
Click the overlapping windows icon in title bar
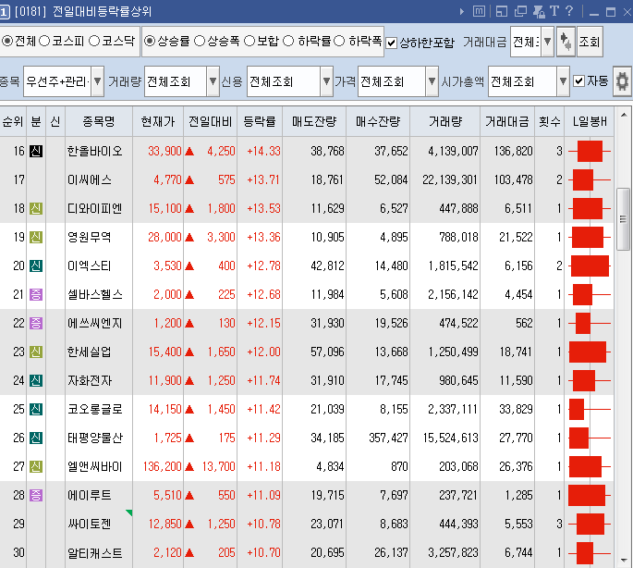(520, 11)
